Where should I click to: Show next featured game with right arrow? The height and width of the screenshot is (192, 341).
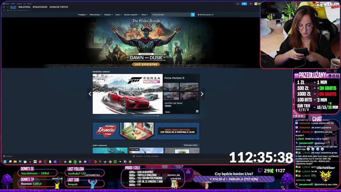coord(202,94)
